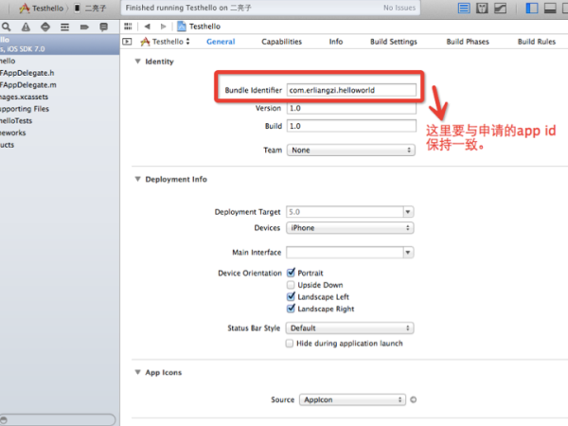568x426 pixels.
Task: Collapse the Identity section
Action: click(x=137, y=62)
